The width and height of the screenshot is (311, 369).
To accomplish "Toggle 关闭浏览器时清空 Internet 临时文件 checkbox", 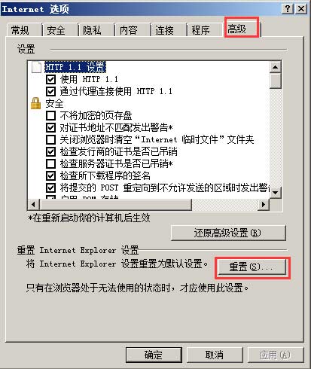I will tap(50, 139).
